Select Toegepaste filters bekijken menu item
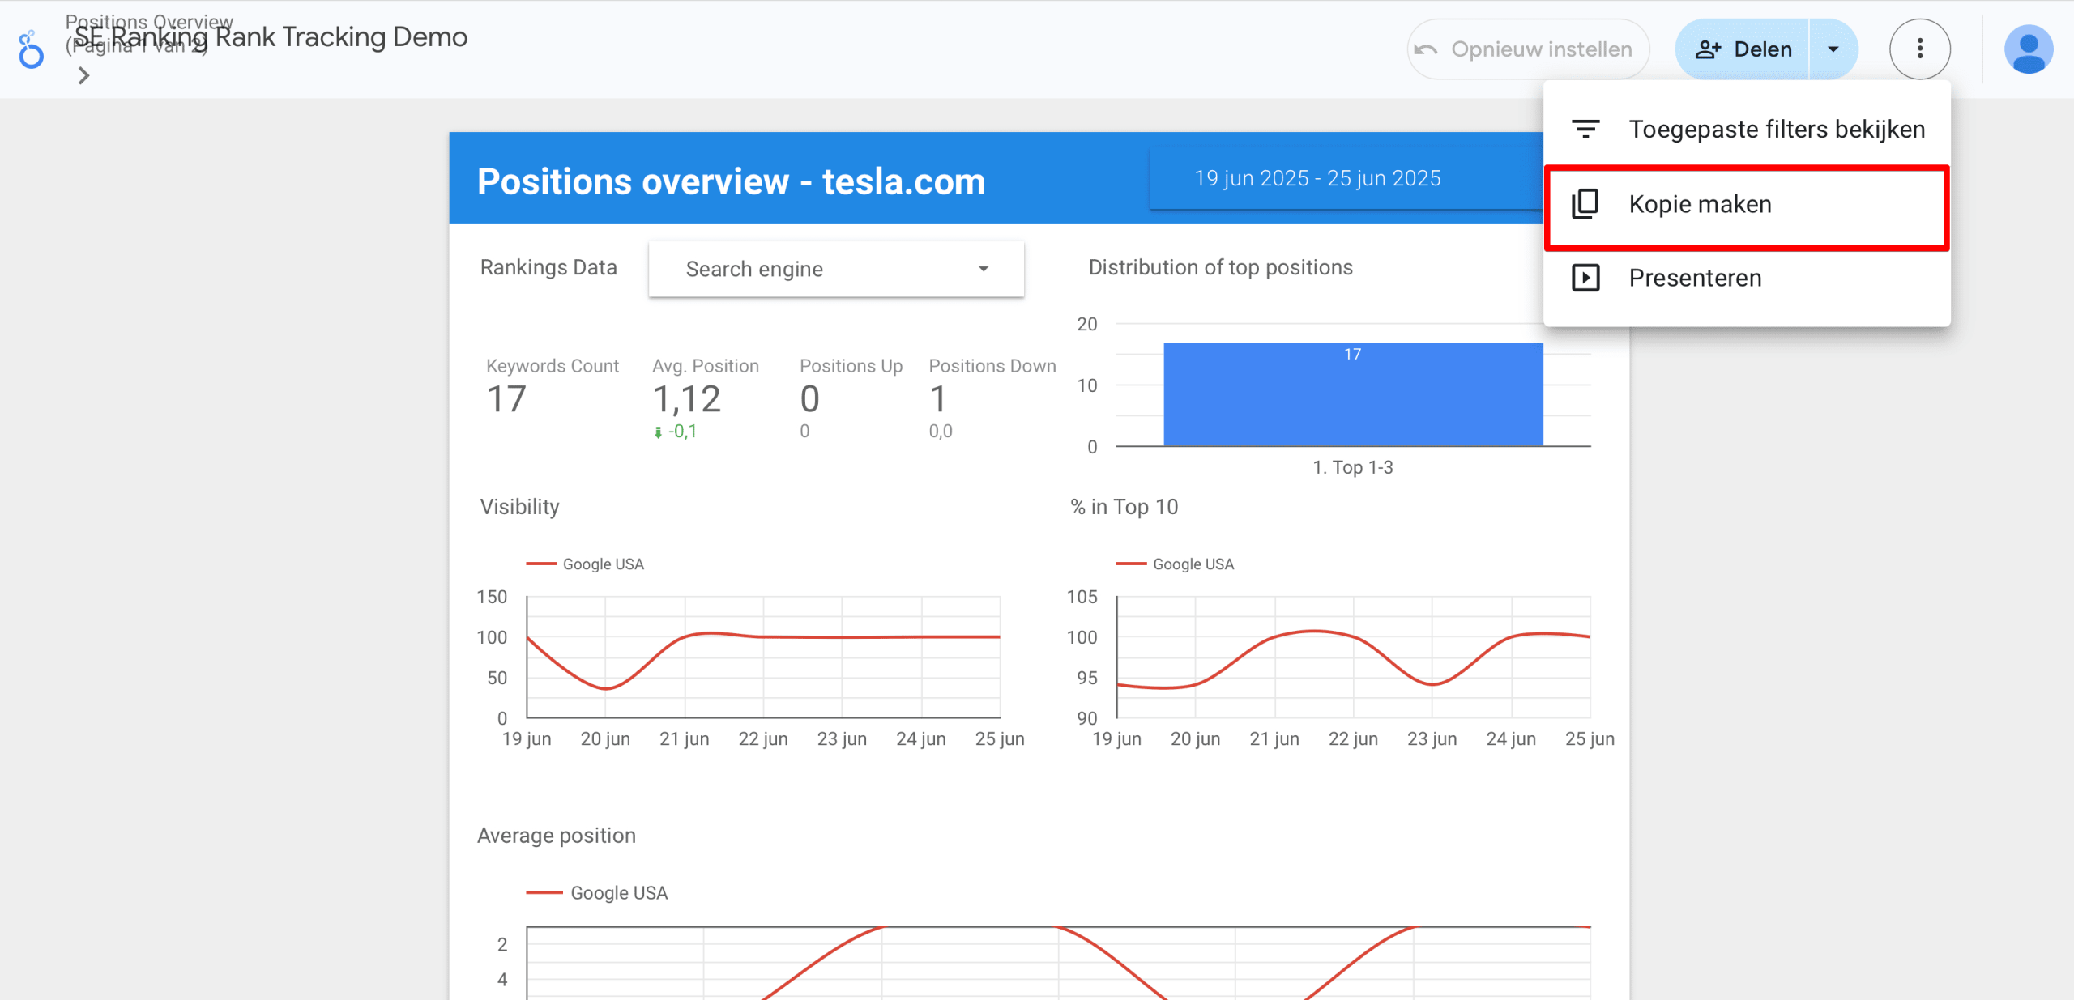2074x1000 pixels. pyautogui.click(x=1747, y=130)
